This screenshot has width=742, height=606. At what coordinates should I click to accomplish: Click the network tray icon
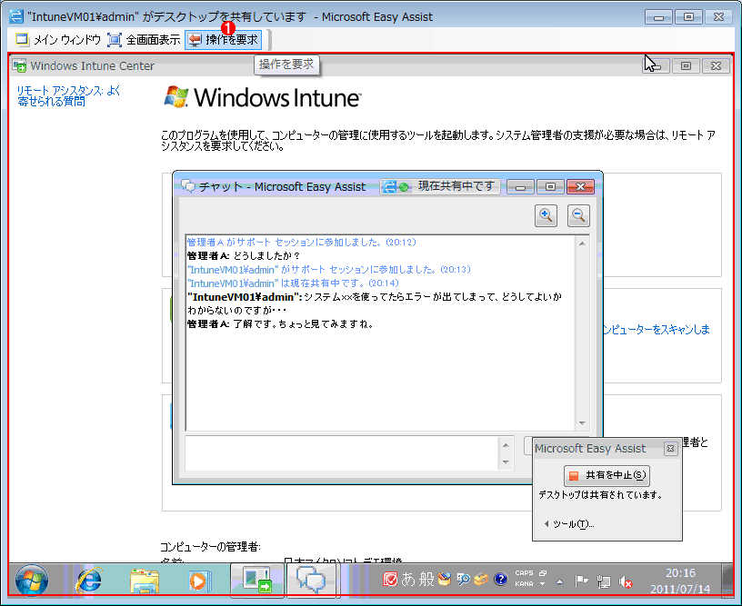(604, 581)
